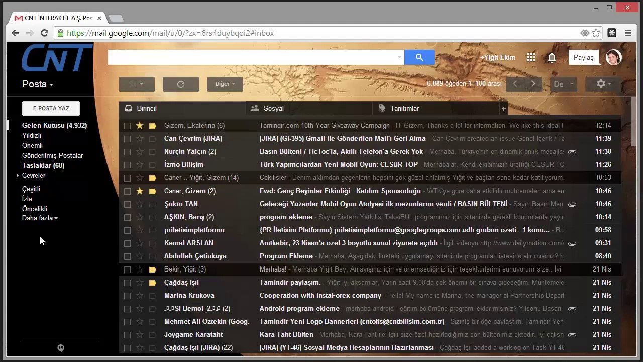Screen dimensions: 643x362
Task: Switch to the Tanıtımlar tab
Action: click(x=436, y=108)
